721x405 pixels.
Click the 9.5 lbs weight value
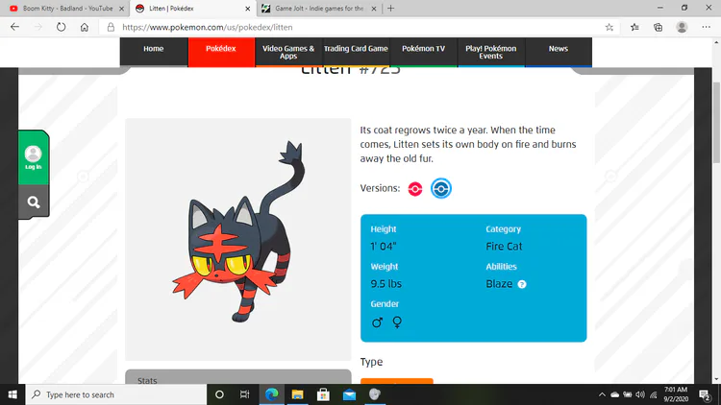coord(386,284)
